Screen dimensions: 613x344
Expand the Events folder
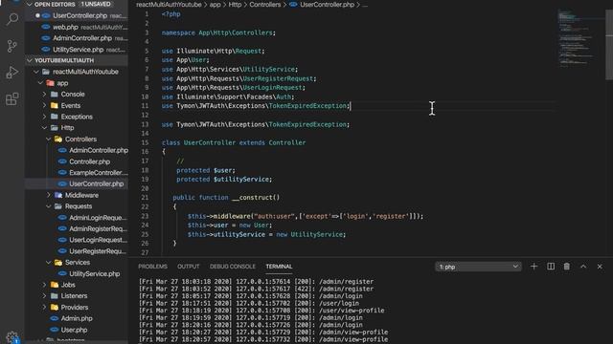45,106
